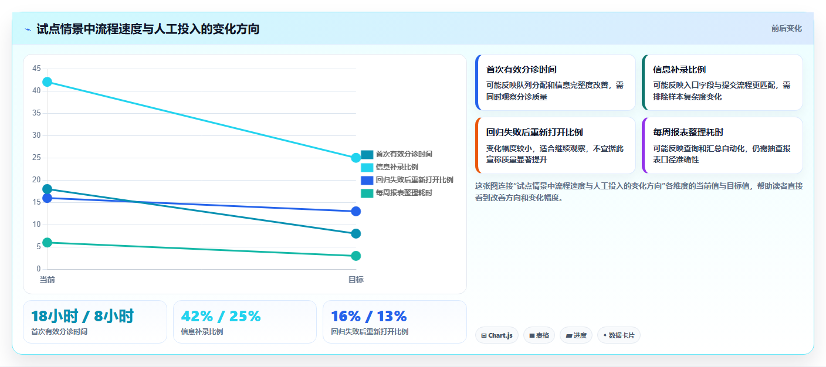Click the y-axis value 45

coord(36,69)
